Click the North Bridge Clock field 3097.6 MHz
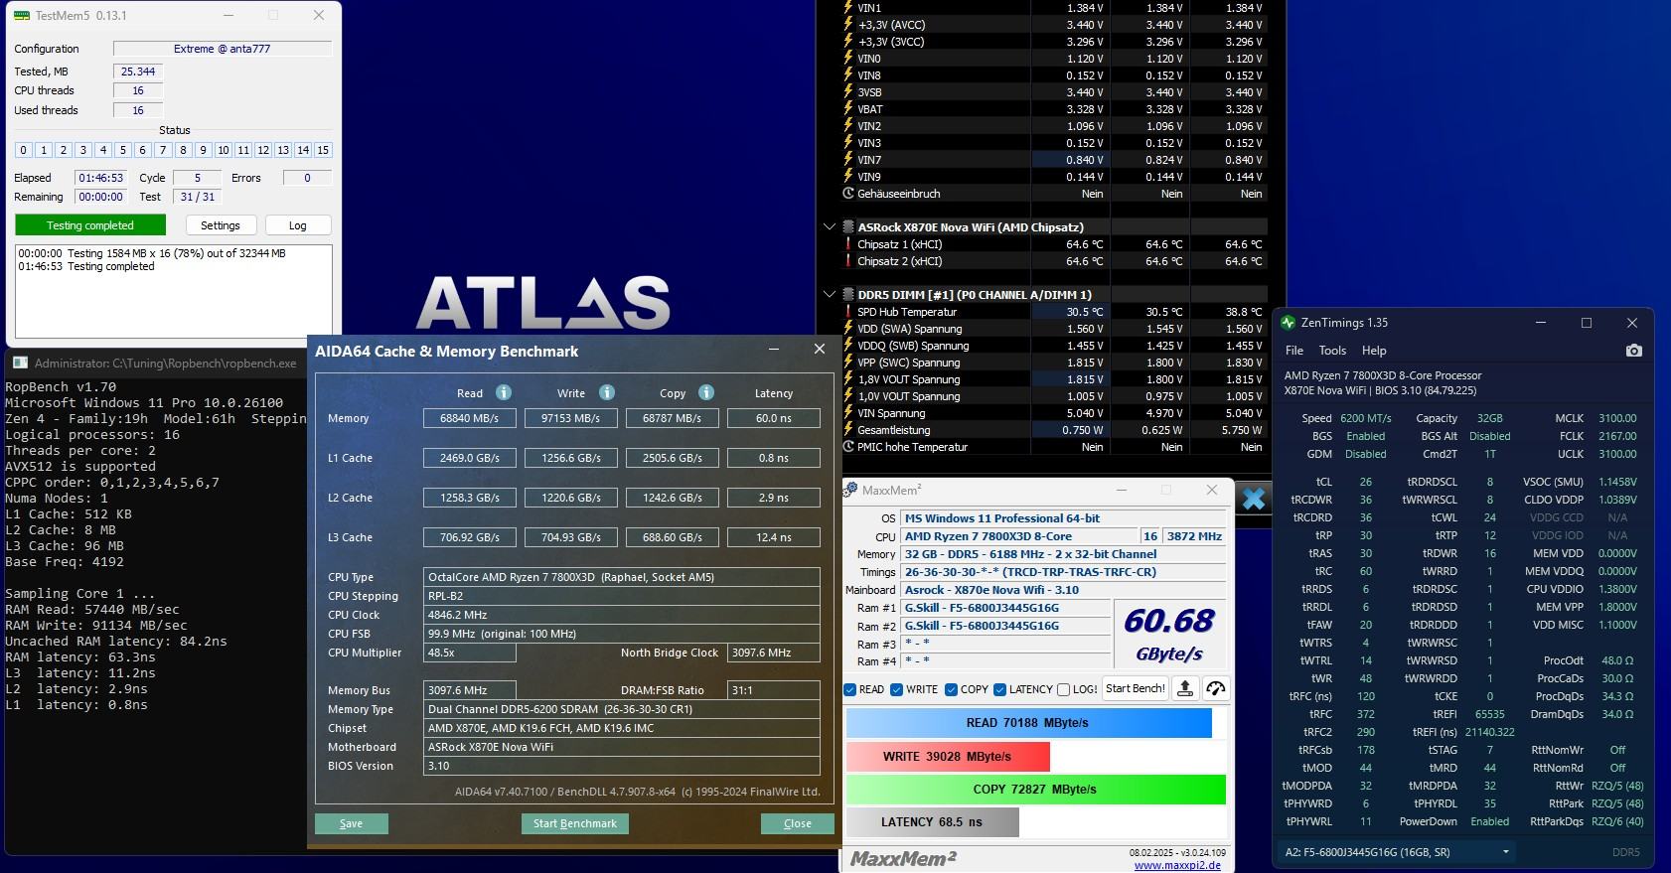 [x=774, y=653]
